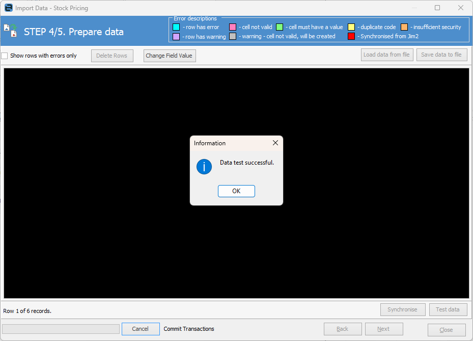473x341 pixels.
Task: Click the Cancel button
Action: [141, 329]
